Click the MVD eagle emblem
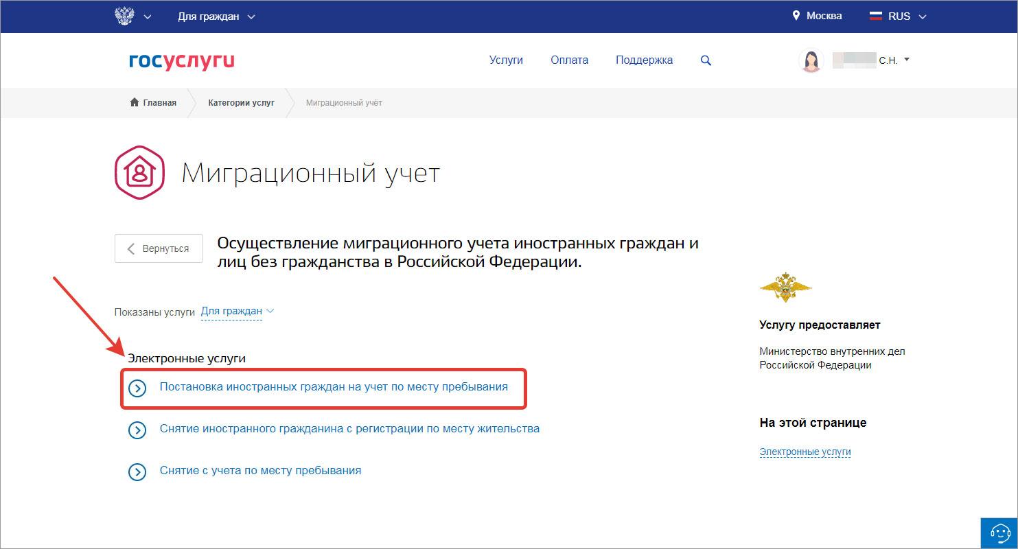 pyautogui.click(x=785, y=288)
